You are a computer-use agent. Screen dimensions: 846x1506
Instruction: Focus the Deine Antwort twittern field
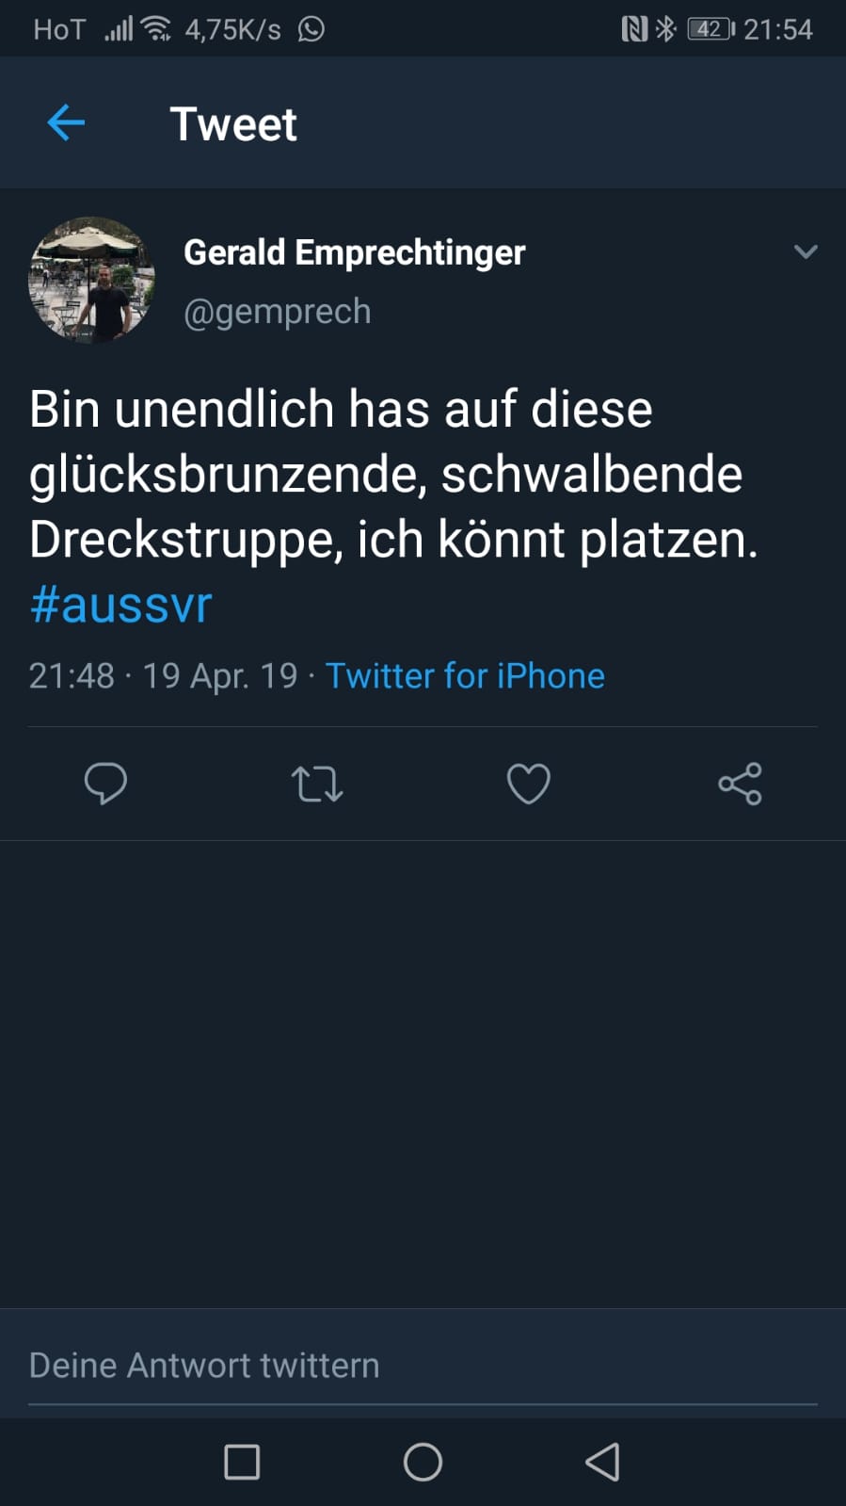(x=423, y=1366)
